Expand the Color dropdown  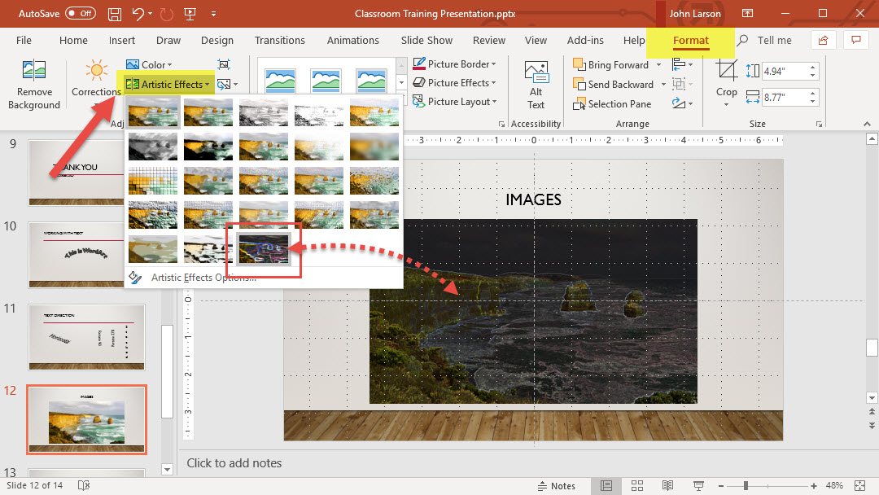[x=150, y=64]
